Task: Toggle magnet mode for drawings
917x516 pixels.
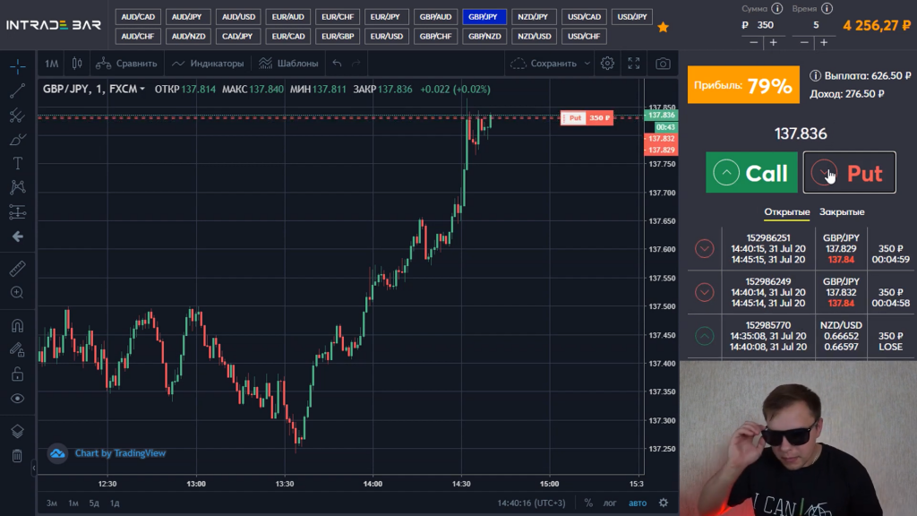Action: [x=17, y=325]
